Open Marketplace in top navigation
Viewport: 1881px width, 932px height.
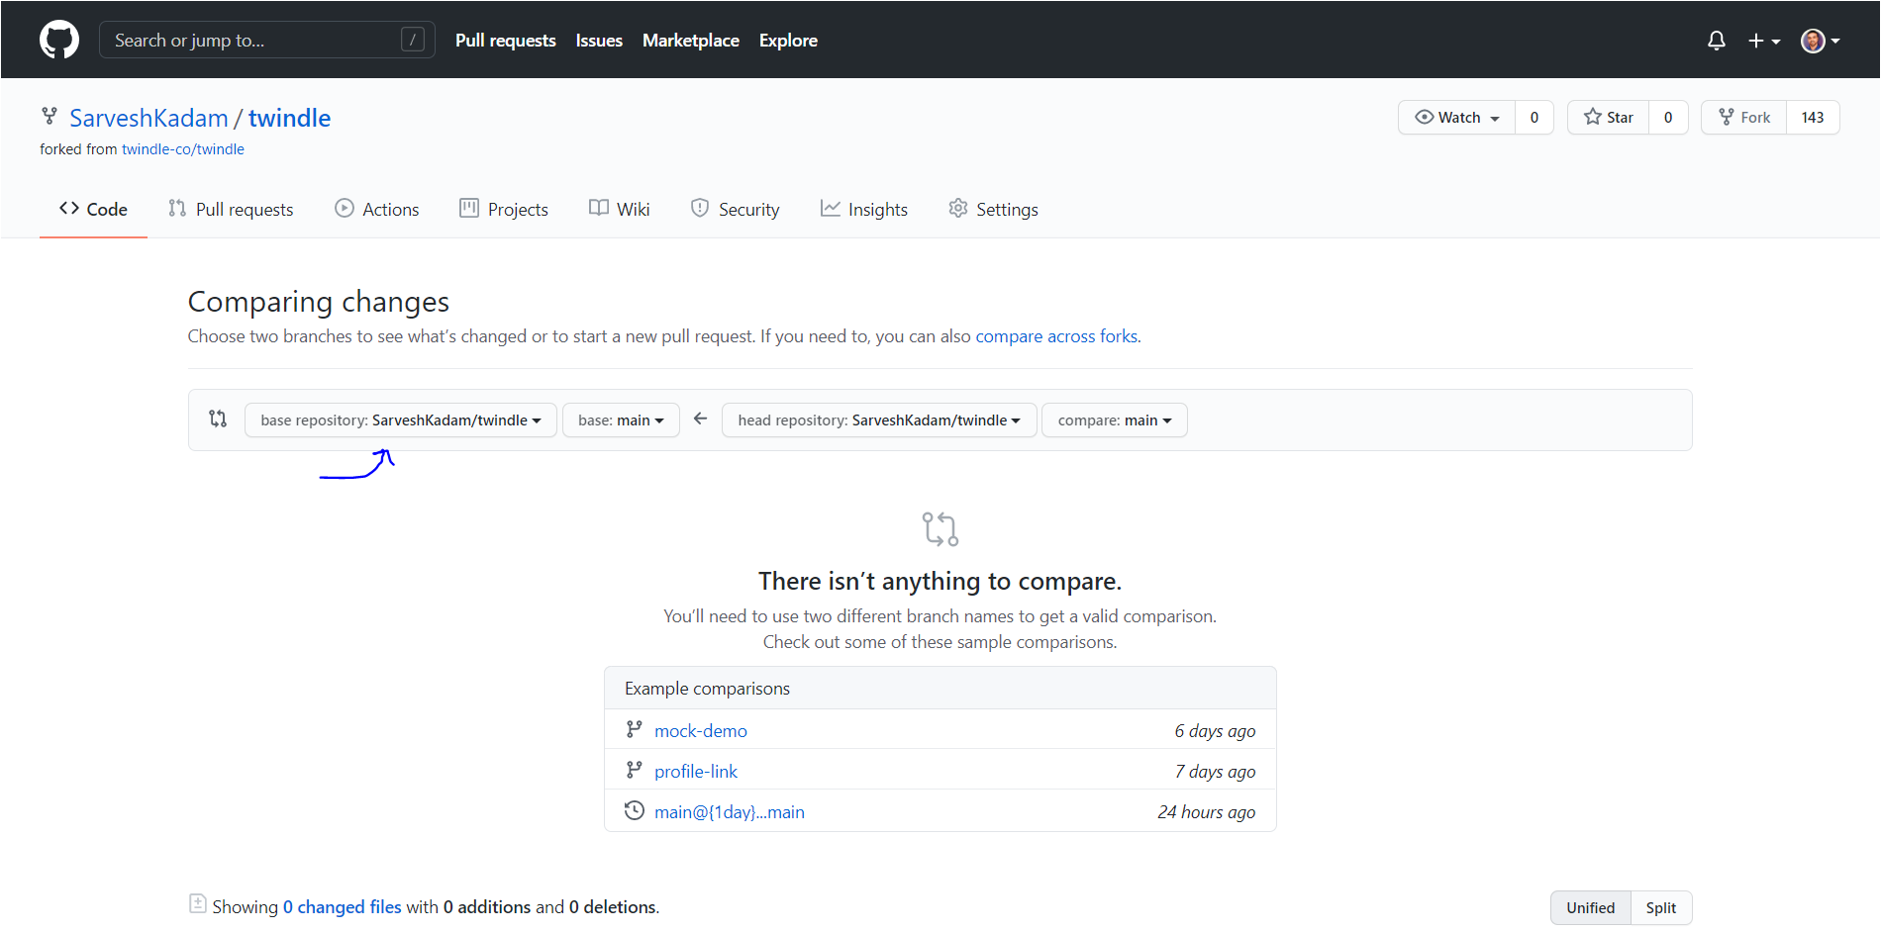click(691, 41)
